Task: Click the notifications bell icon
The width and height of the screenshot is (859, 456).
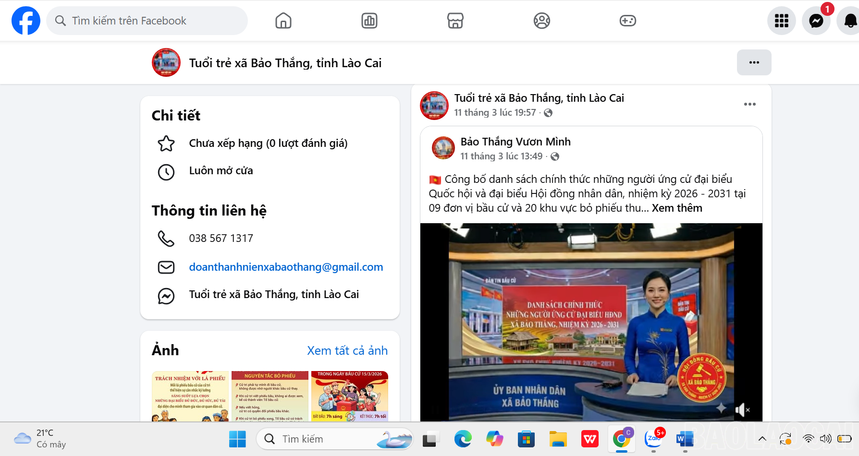Action: tap(849, 21)
